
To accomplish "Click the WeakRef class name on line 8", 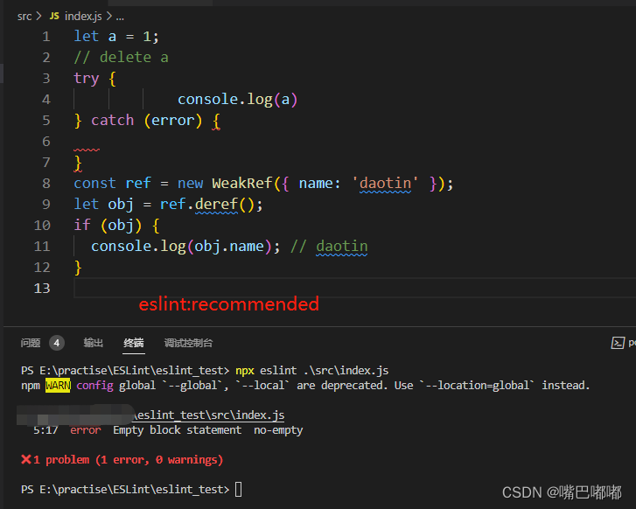I will [237, 183].
